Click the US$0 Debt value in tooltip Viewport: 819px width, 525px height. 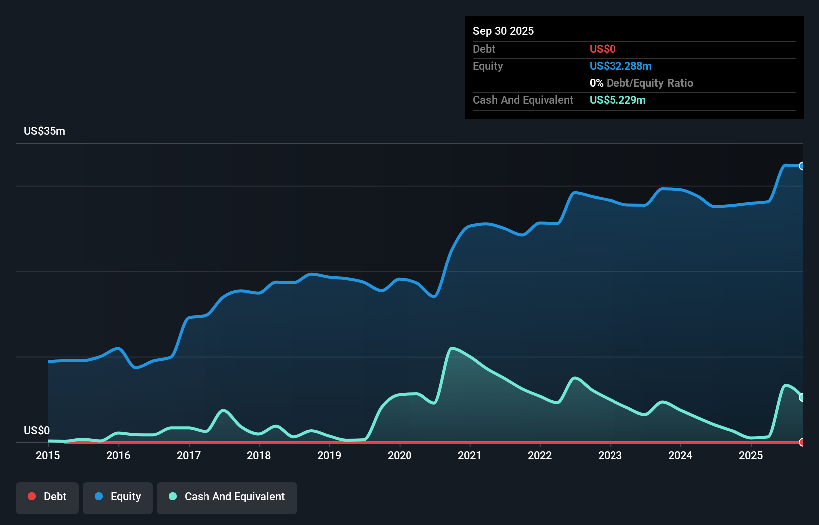coord(602,49)
